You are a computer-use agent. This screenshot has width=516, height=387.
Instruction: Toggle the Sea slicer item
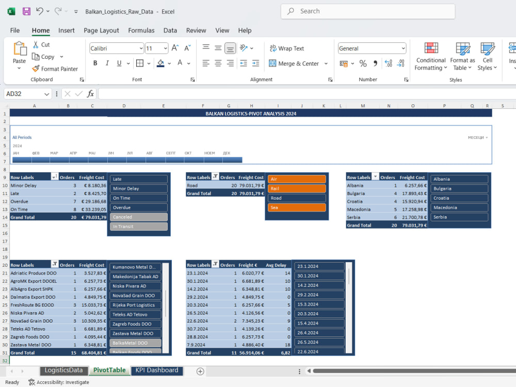point(297,207)
